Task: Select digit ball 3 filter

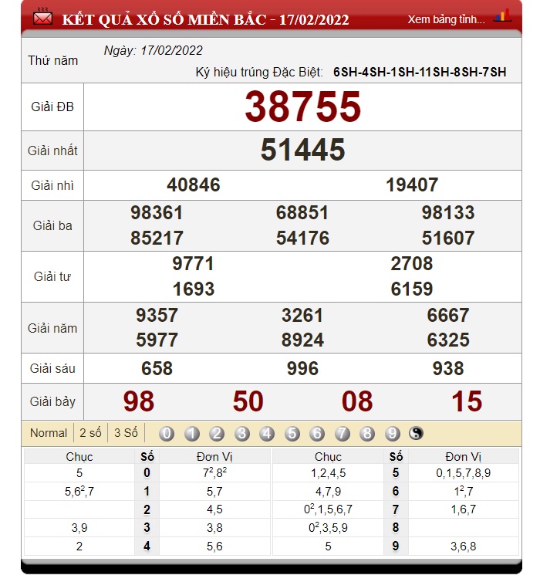Action: [x=241, y=433]
